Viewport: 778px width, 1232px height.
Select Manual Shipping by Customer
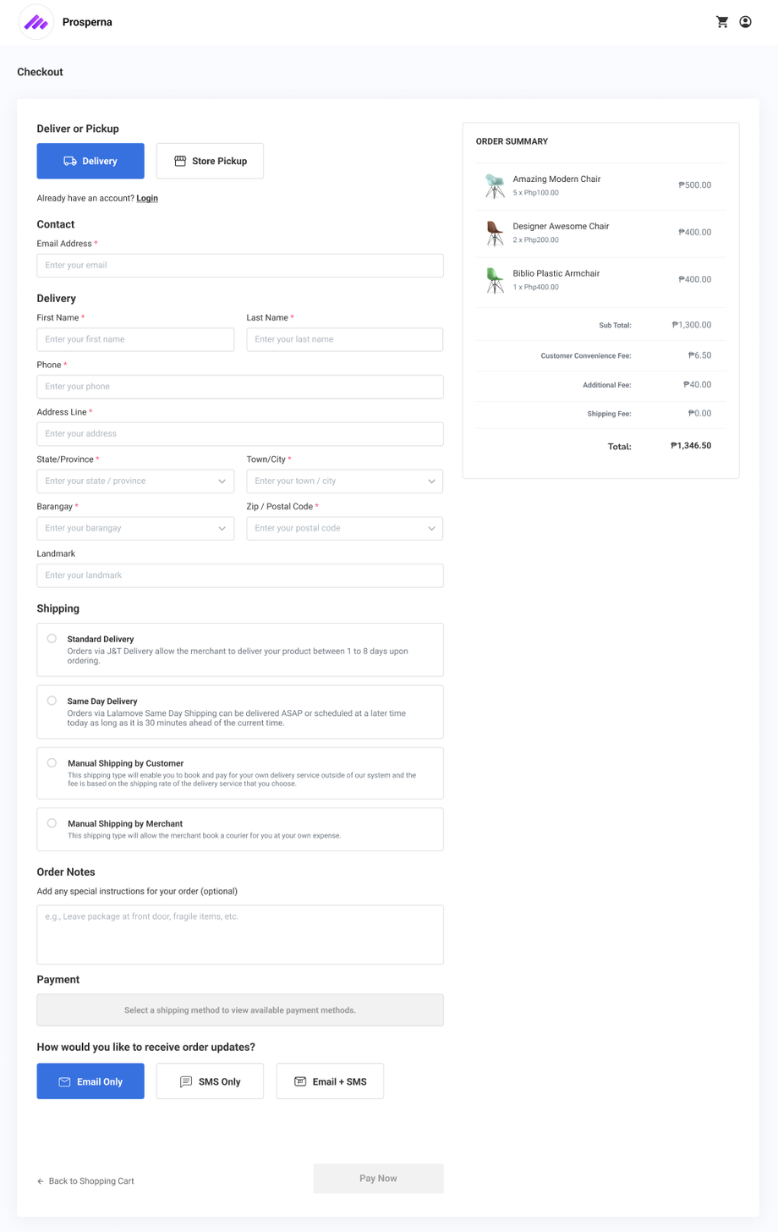tap(52, 763)
